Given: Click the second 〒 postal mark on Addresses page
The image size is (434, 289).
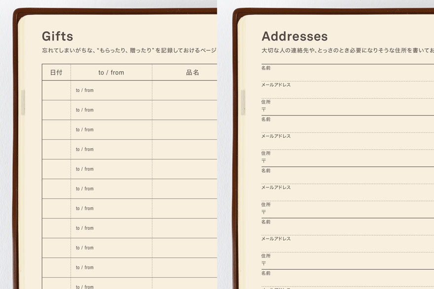Looking at the screenshot, I should [x=263, y=159].
